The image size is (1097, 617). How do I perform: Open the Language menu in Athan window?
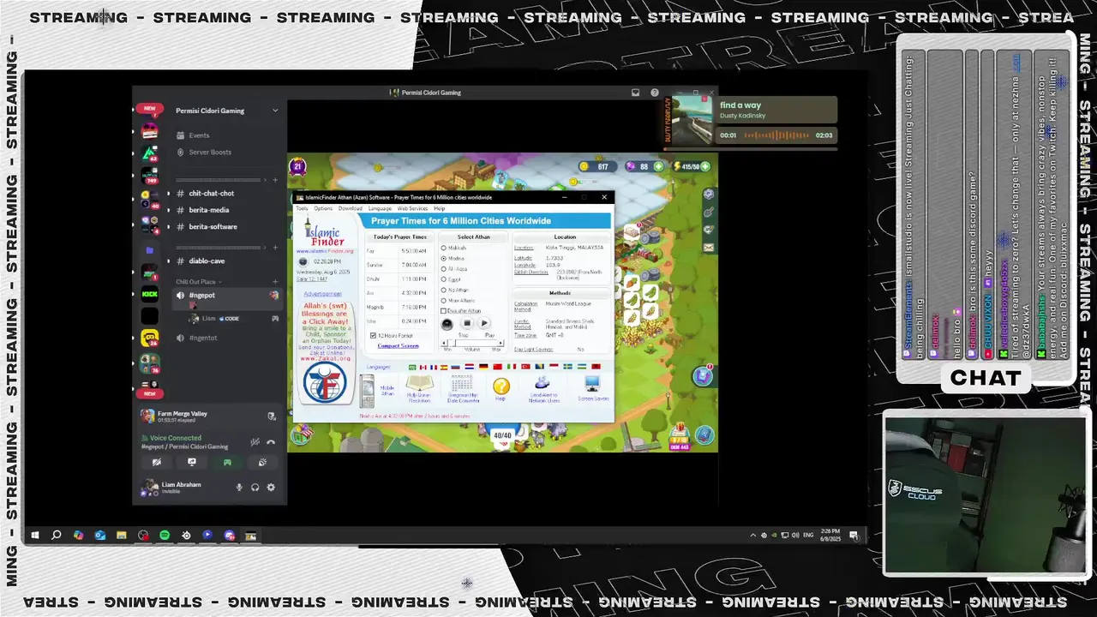(x=380, y=208)
